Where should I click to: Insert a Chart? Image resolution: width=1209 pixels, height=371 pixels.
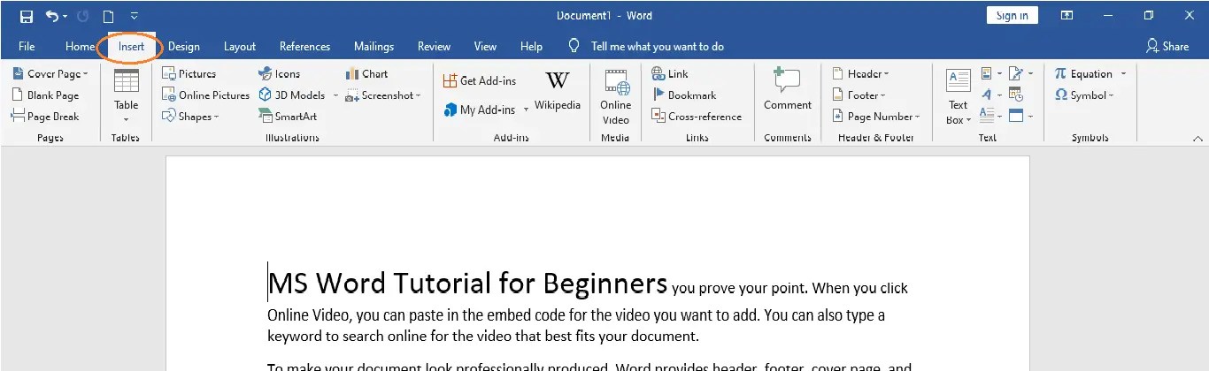coord(366,74)
